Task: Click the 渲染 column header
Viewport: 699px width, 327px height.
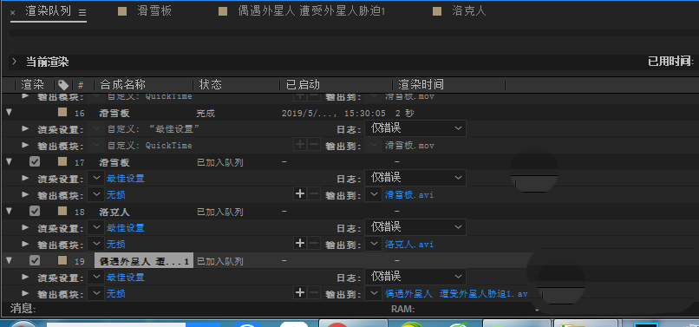Action: (x=32, y=85)
